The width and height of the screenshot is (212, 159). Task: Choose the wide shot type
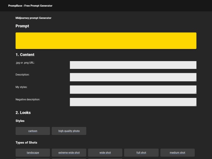(x=105, y=153)
